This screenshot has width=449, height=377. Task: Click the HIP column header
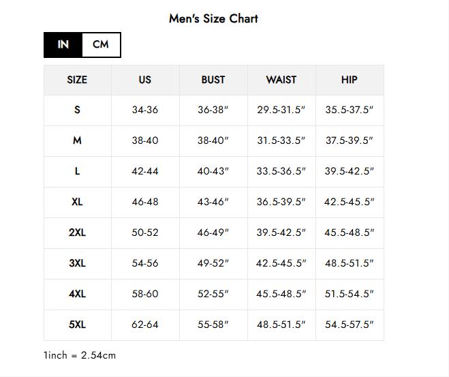tap(349, 80)
